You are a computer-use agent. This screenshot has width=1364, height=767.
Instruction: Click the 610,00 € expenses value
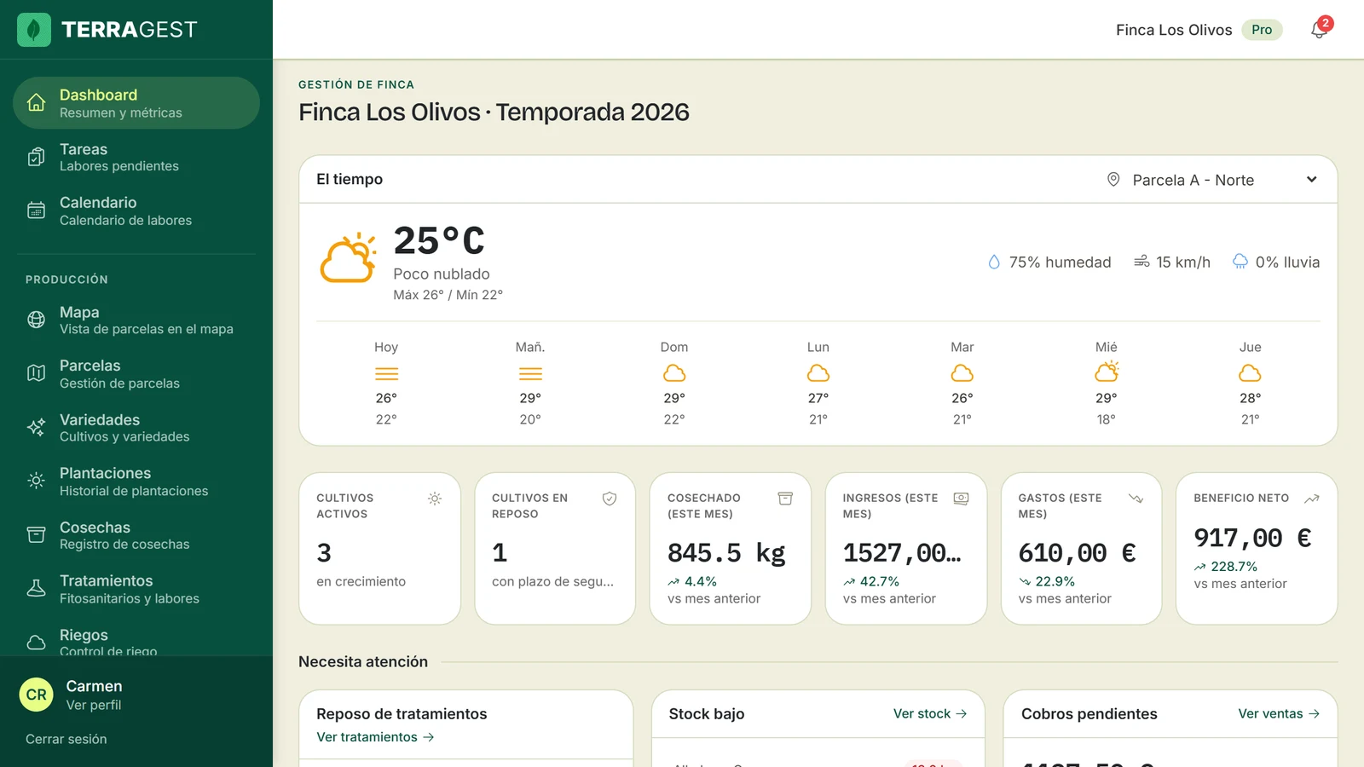coord(1077,553)
